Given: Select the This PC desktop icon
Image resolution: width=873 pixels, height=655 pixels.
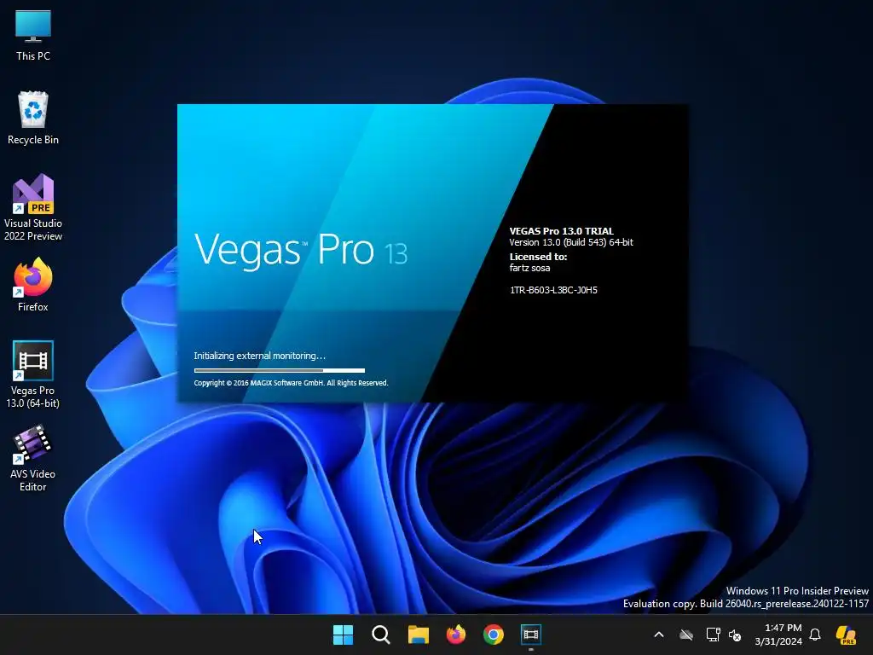Looking at the screenshot, I should point(33,35).
